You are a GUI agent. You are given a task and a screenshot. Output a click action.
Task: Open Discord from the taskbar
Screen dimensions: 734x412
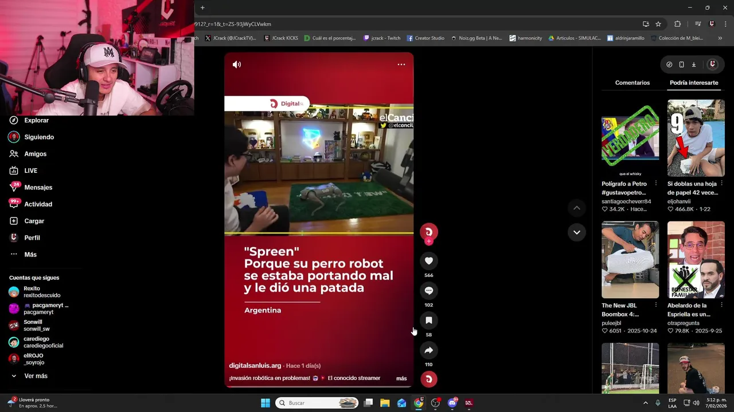coord(452,403)
